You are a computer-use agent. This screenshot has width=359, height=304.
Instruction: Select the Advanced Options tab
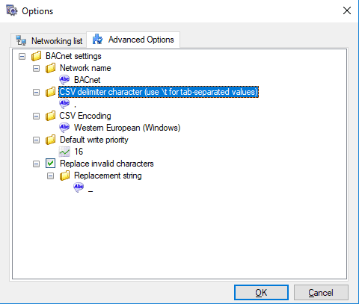tap(133, 40)
